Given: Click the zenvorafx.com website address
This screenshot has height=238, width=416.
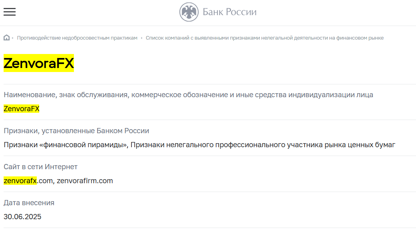Looking at the screenshot, I should click(x=28, y=181).
